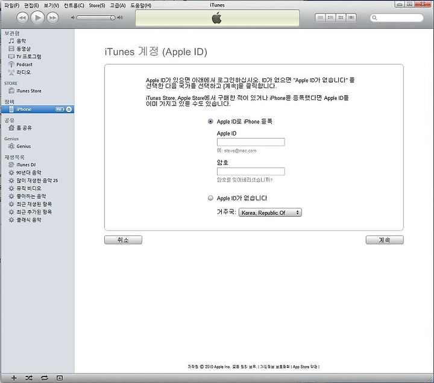Screen dimensions: 434x383
Task: Click the 계속 continue button
Action: tap(385, 240)
